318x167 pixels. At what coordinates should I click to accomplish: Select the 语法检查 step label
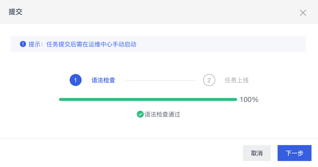pos(103,80)
